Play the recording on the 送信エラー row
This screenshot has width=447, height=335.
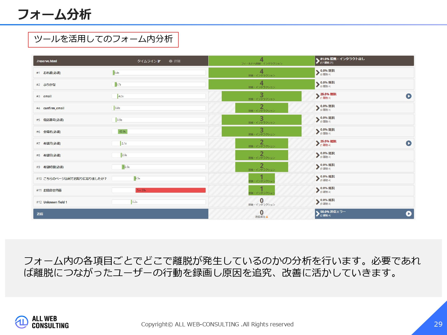click(409, 214)
